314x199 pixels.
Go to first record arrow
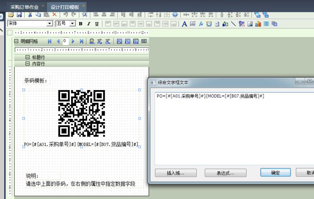(x=50, y=41)
